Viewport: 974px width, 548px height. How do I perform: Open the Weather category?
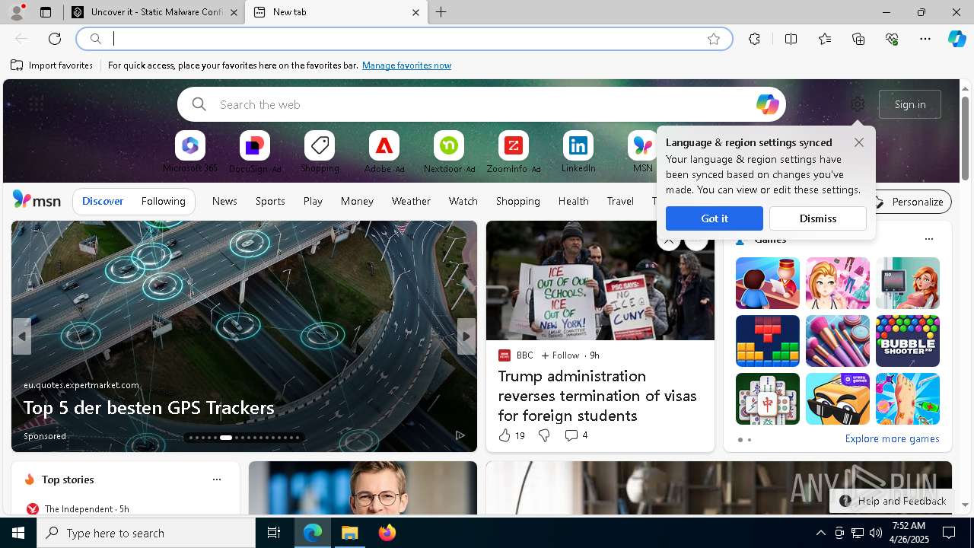coord(411,201)
